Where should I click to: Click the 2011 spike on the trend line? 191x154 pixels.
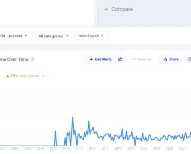click(x=56, y=131)
